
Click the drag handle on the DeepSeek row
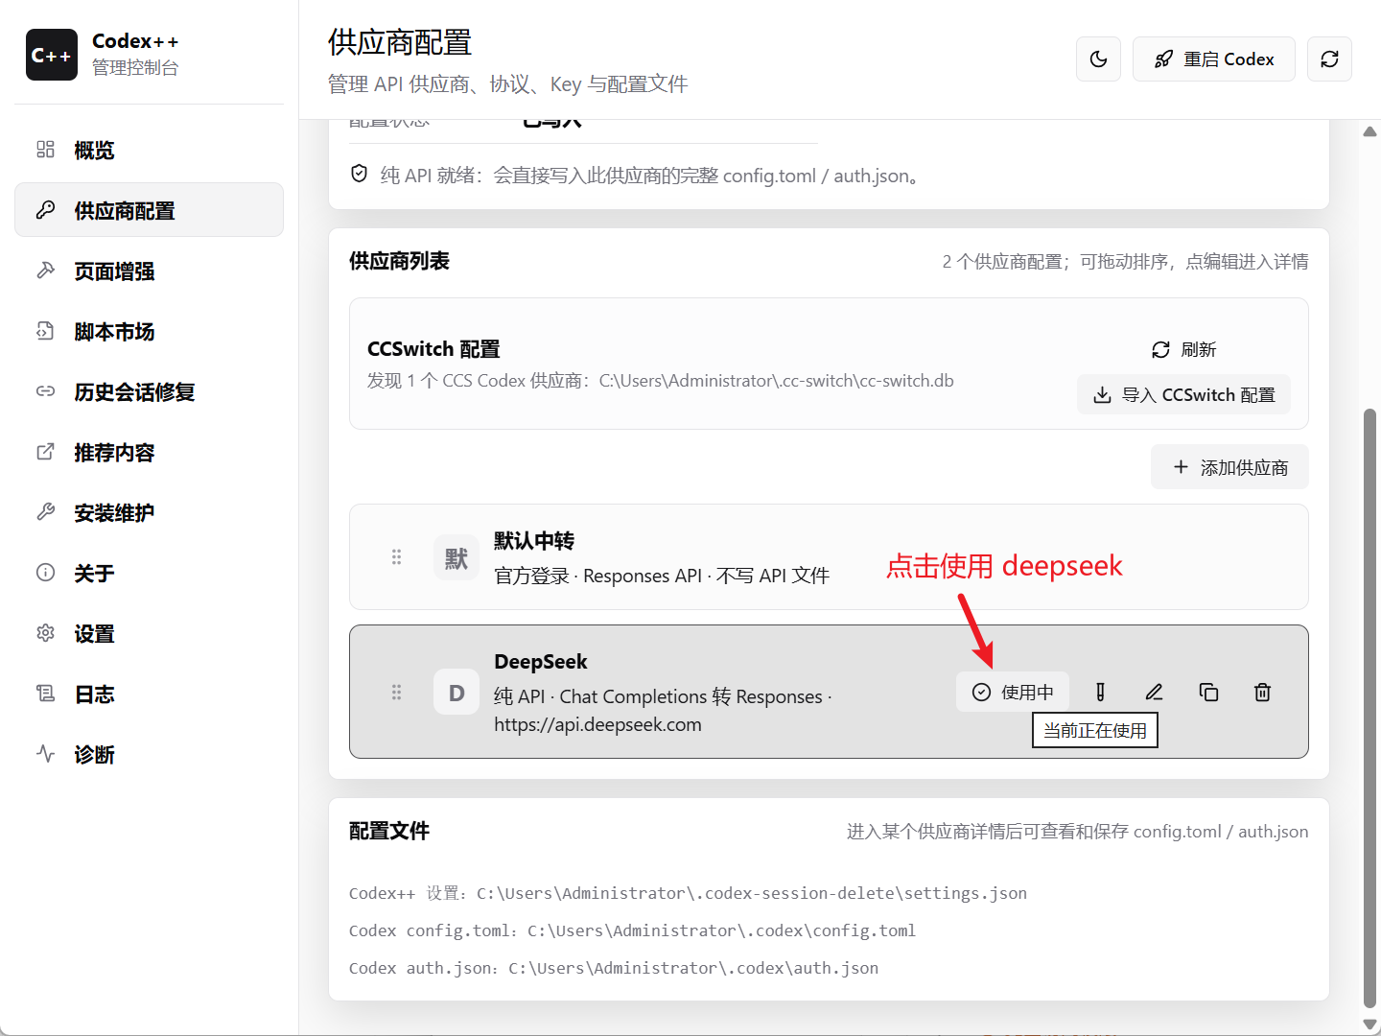(397, 693)
